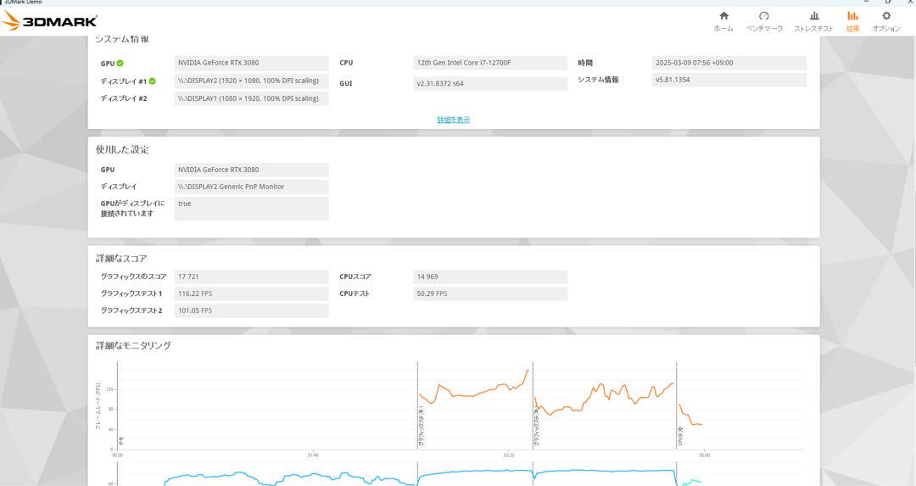
Task: Click the 3DMark logo
Action: [49, 21]
